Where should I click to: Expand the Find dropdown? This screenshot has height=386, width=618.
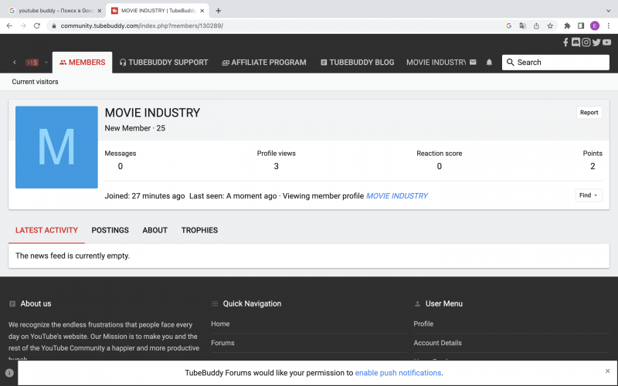pyautogui.click(x=589, y=195)
